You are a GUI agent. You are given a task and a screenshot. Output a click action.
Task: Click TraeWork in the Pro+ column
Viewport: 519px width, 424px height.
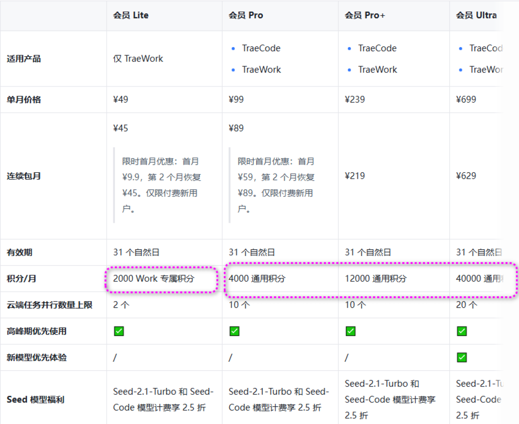[378, 70]
